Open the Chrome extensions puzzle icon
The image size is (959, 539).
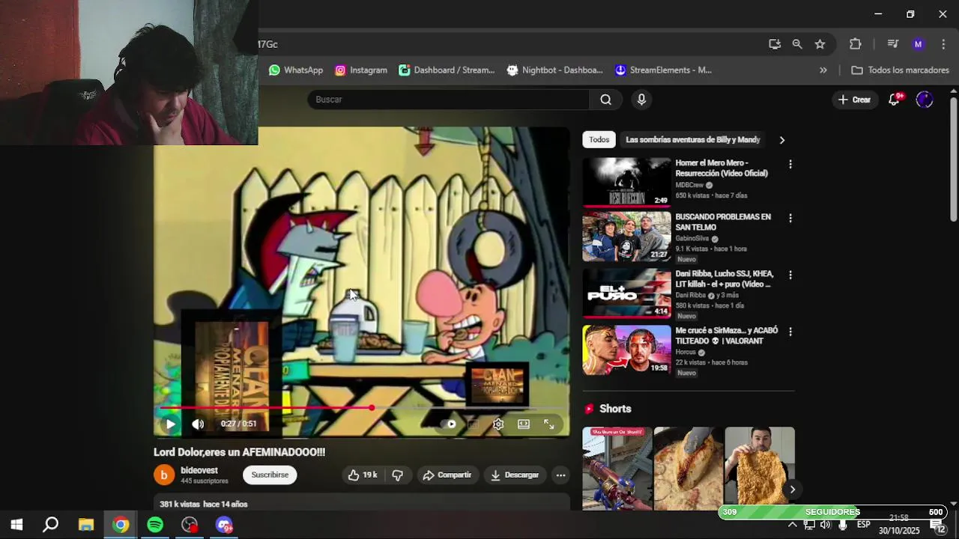coord(856,44)
